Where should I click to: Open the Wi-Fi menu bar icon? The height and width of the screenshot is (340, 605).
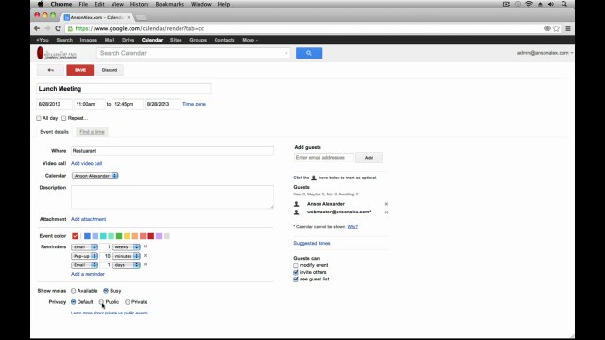529,4
